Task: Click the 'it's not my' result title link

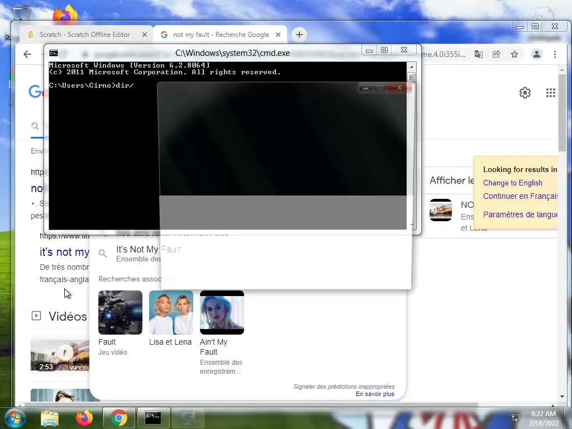Action: tap(64, 252)
